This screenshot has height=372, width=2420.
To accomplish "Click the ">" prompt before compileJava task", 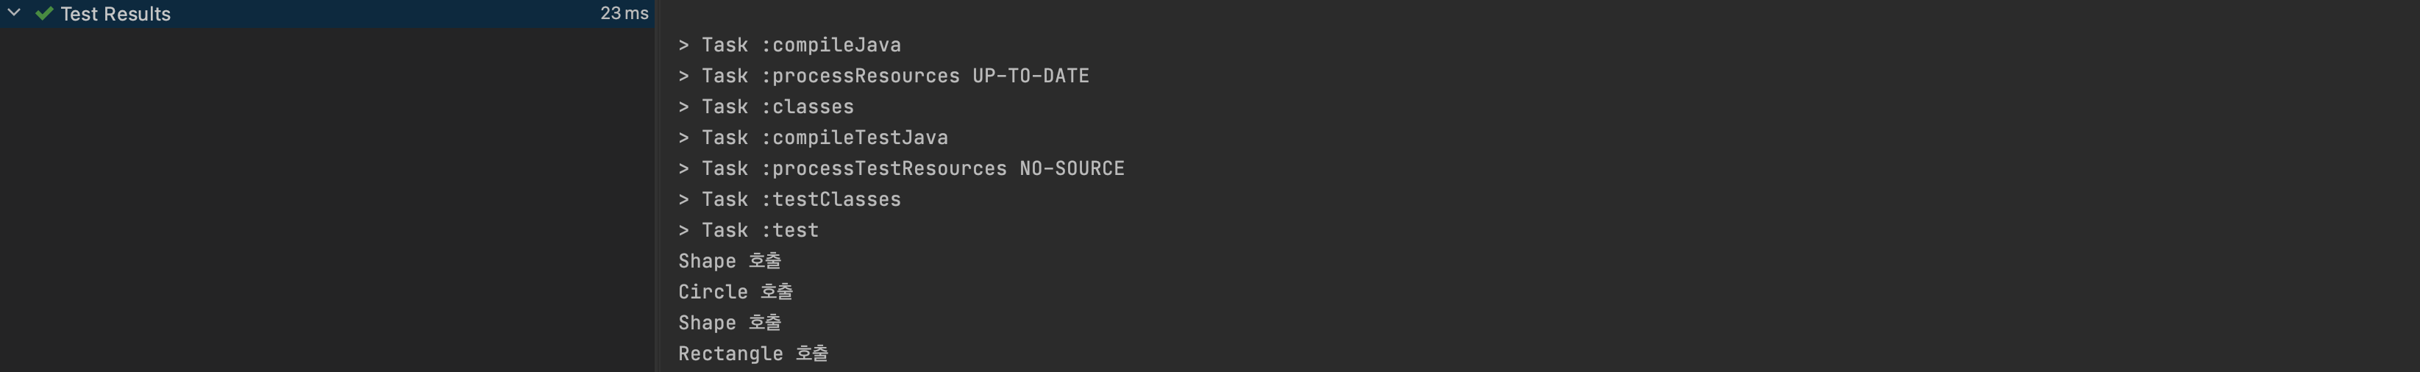I will pyautogui.click(x=684, y=45).
